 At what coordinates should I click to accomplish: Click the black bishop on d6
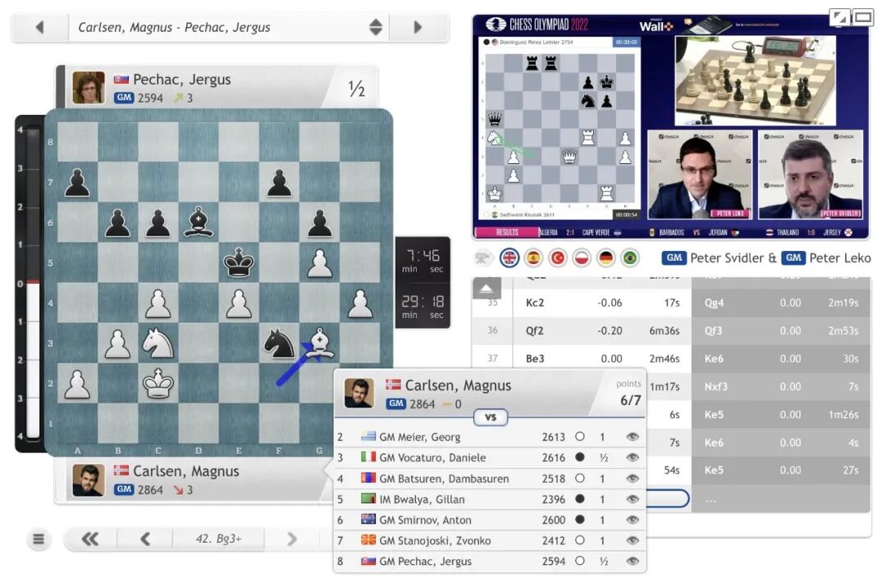click(199, 222)
